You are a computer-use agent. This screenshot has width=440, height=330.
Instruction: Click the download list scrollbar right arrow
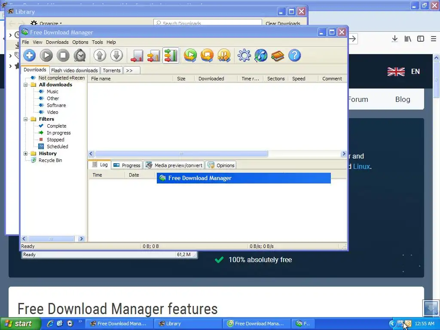click(344, 154)
